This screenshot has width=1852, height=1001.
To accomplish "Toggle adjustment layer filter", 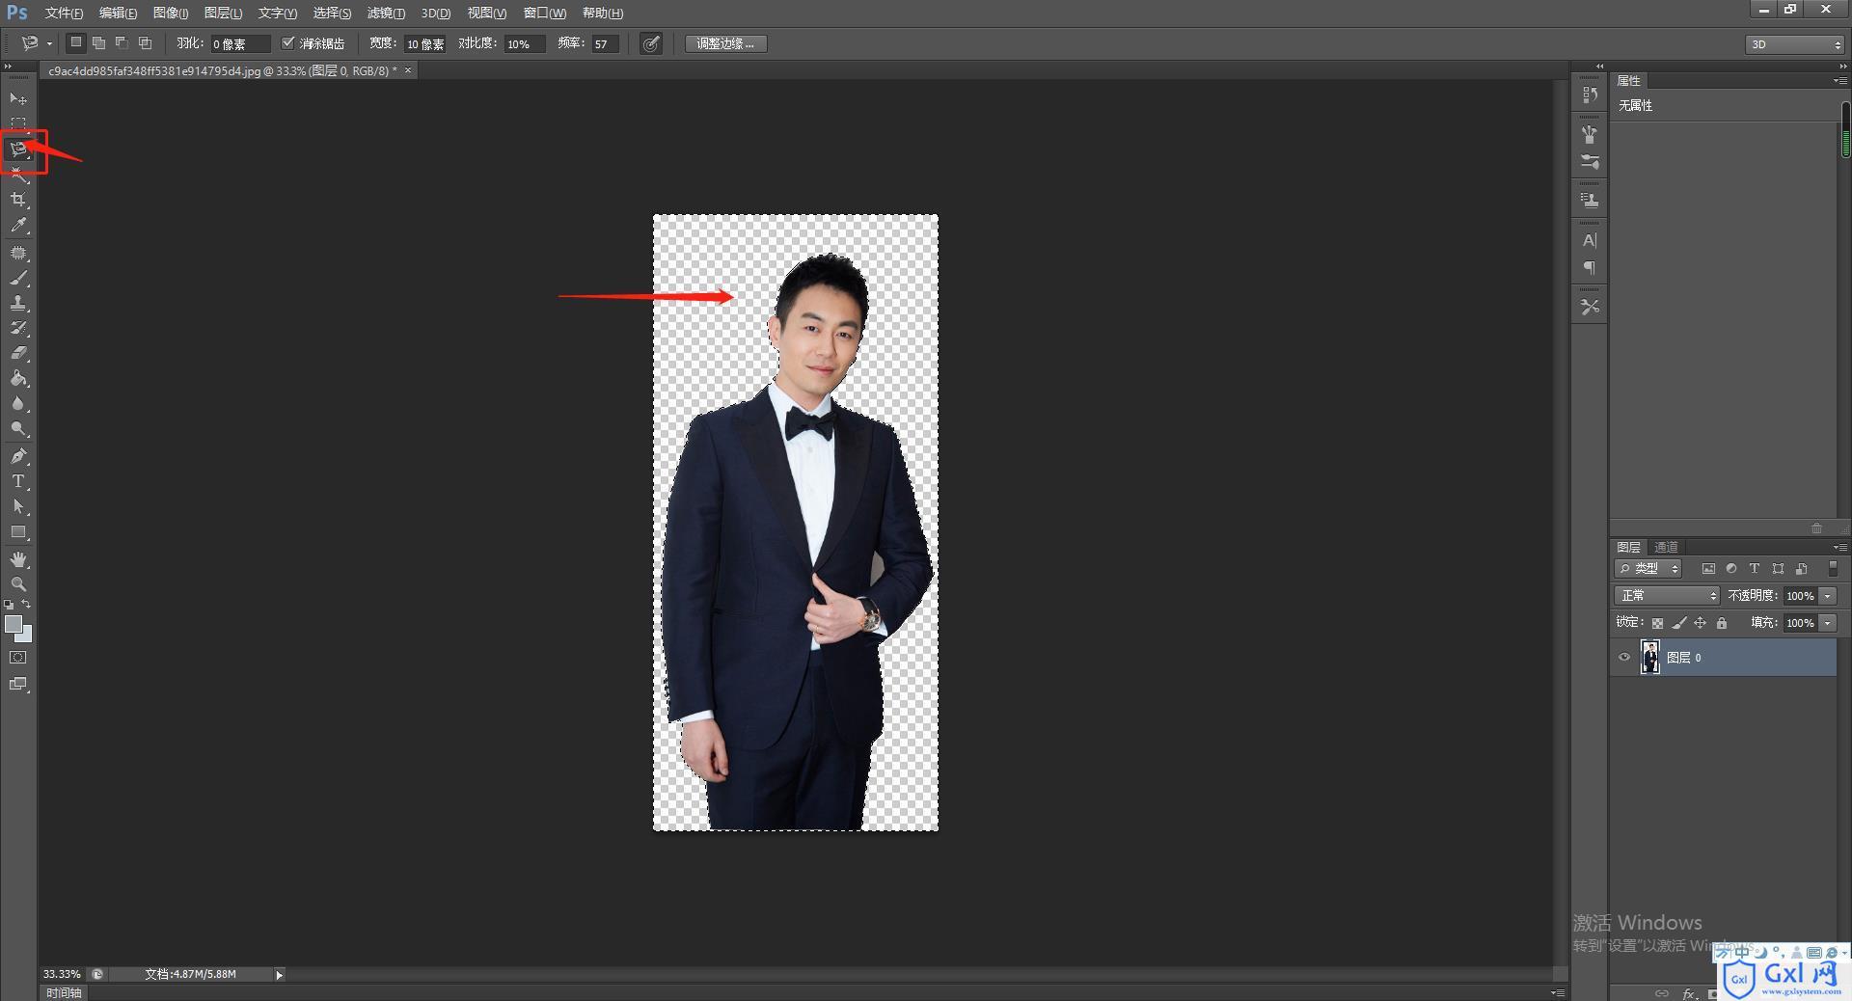I will click(1731, 569).
